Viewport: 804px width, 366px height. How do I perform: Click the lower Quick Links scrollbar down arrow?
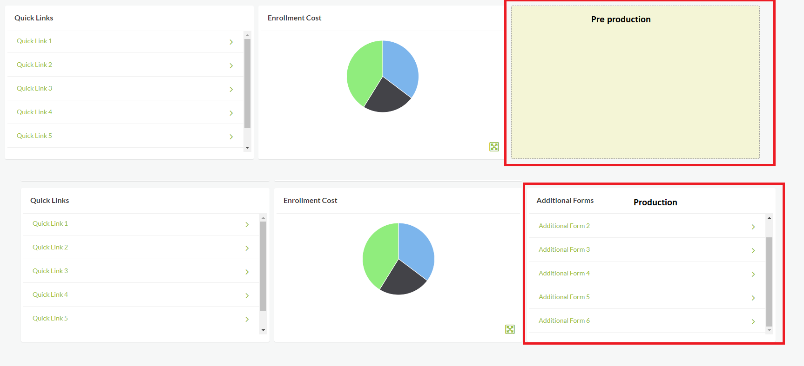pos(263,330)
